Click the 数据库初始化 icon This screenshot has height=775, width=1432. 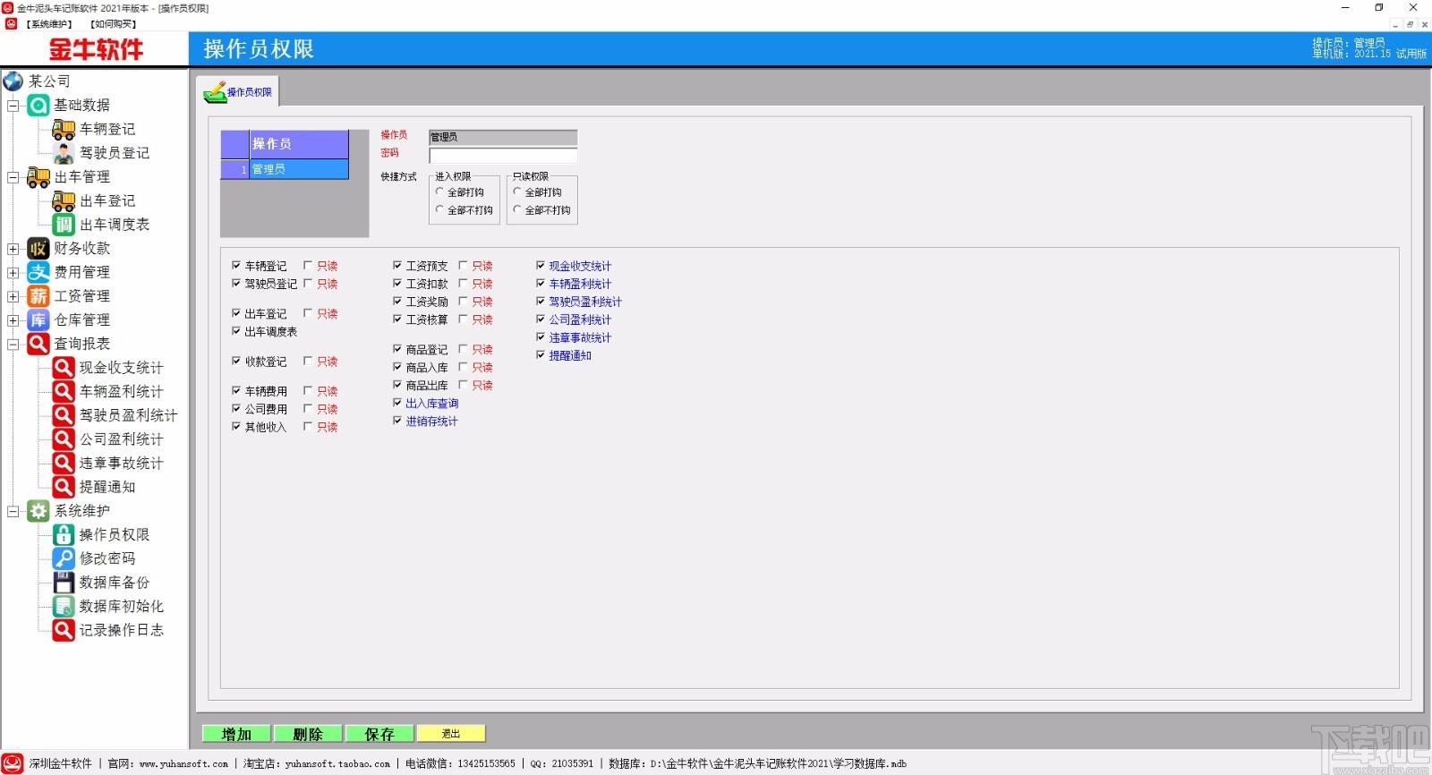click(x=64, y=606)
